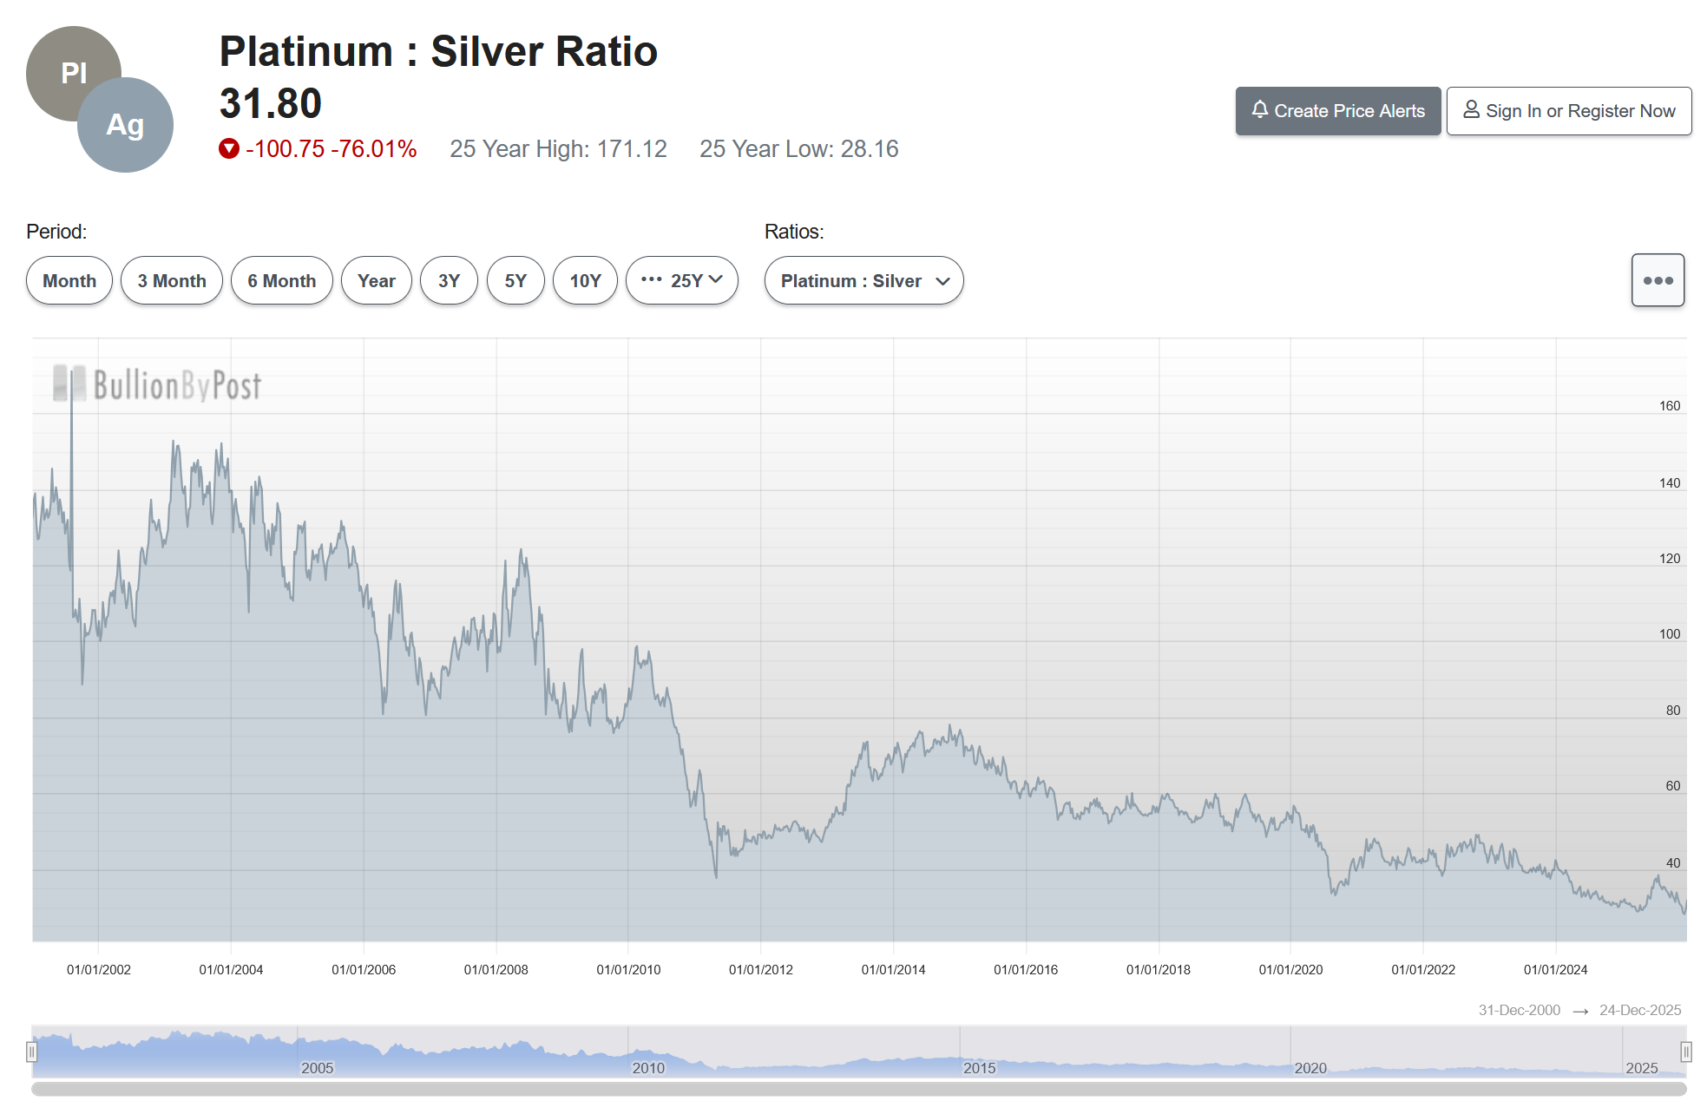Image resolution: width=1707 pixels, height=1114 pixels.
Task: Open the Platinum : Silver ratios dropdown
Action: tap(863, 281)
